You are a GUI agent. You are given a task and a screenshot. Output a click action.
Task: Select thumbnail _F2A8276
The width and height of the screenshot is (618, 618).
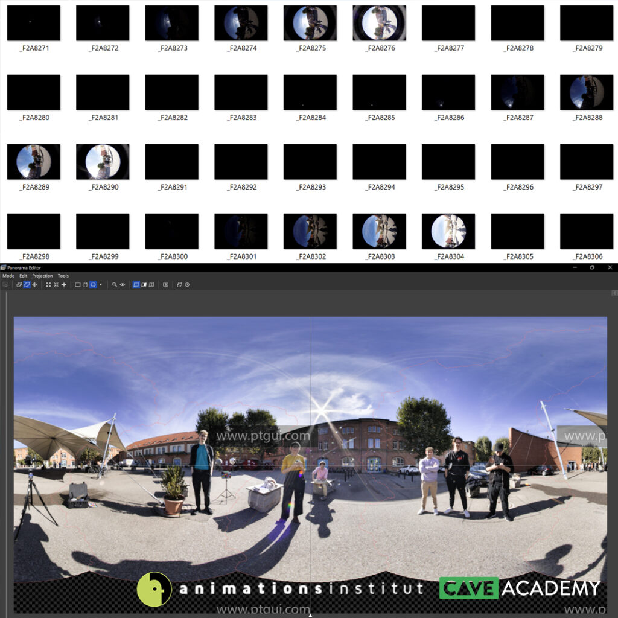[379, 23]
